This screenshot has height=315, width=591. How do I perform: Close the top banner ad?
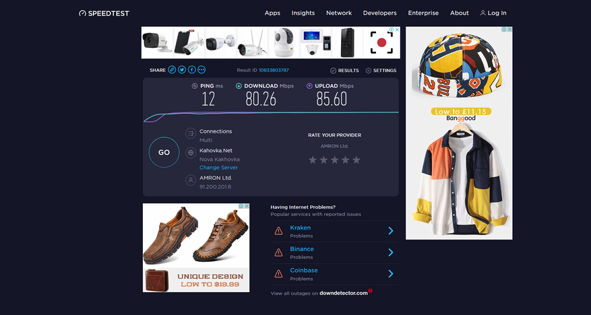click(397, 30)
